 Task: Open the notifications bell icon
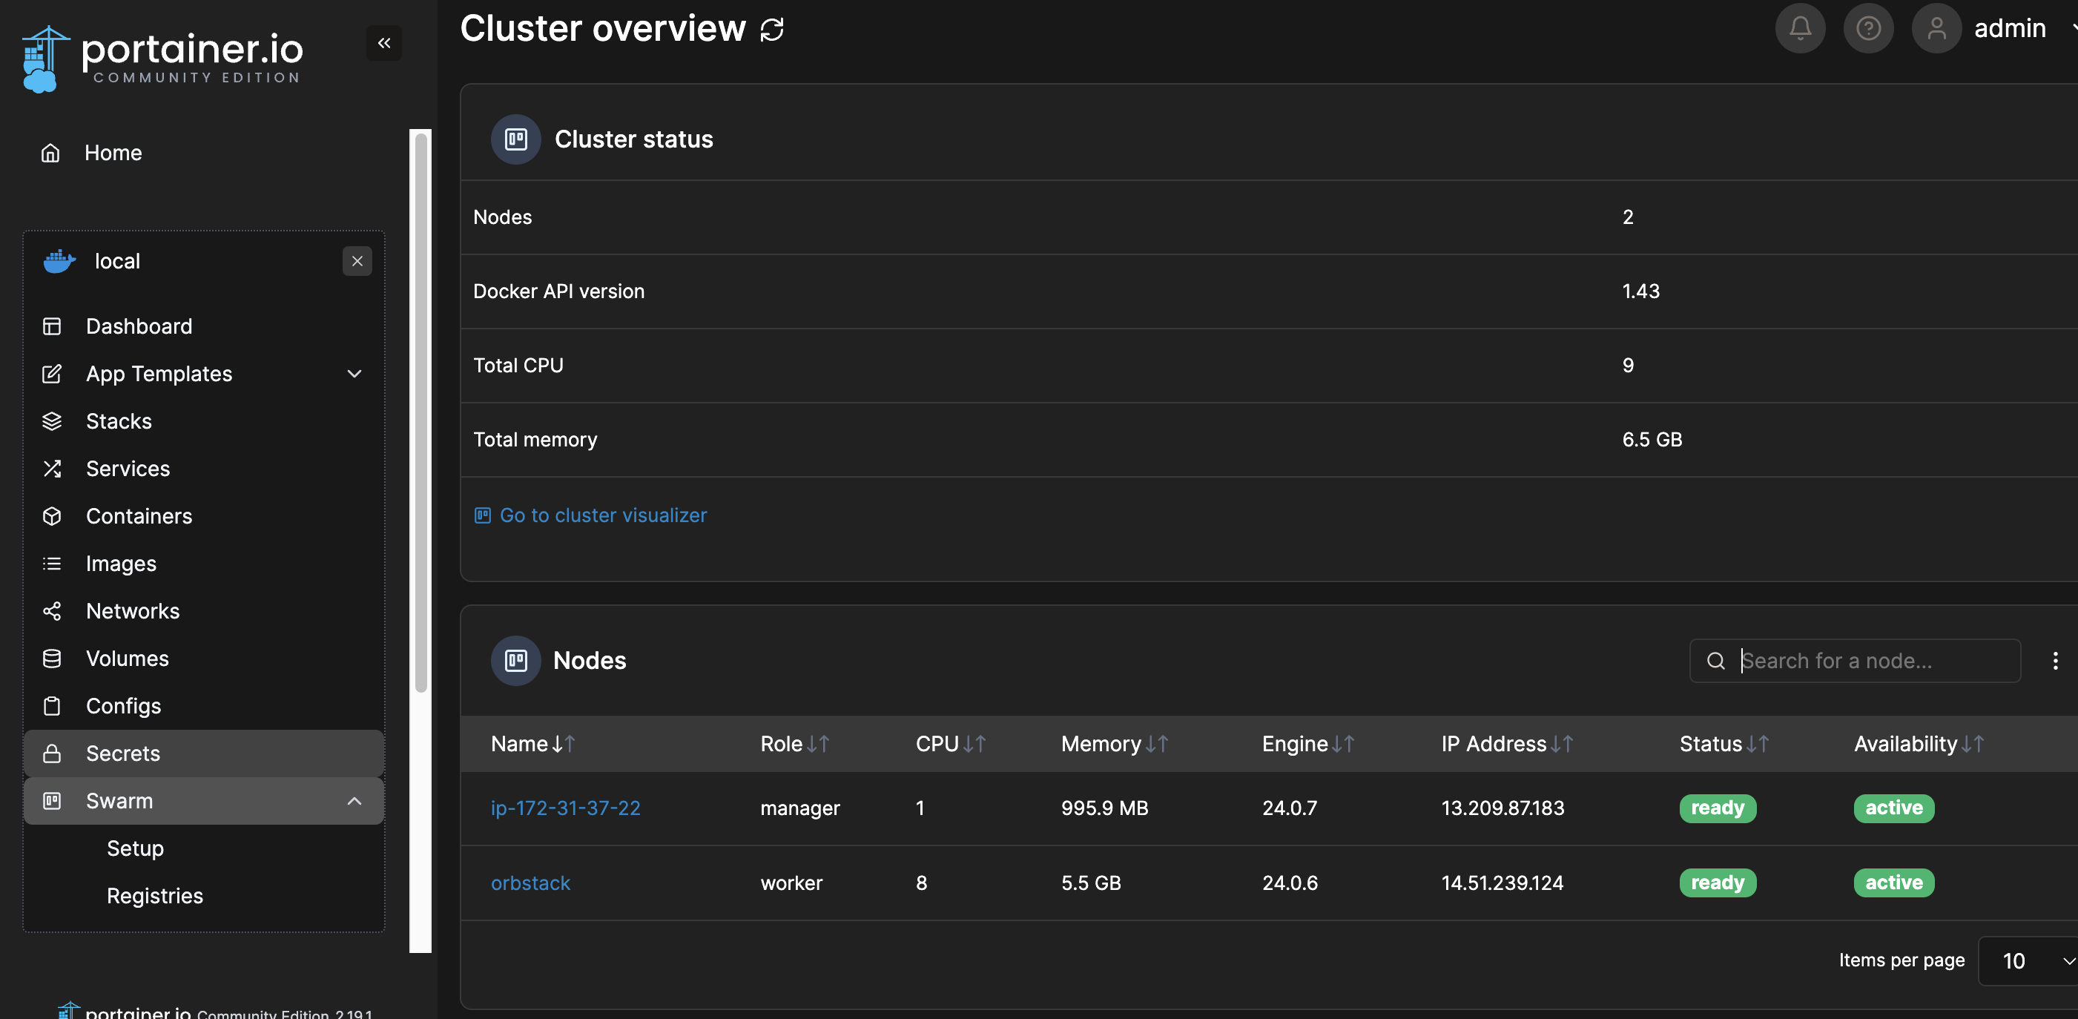pos(1800,29)
